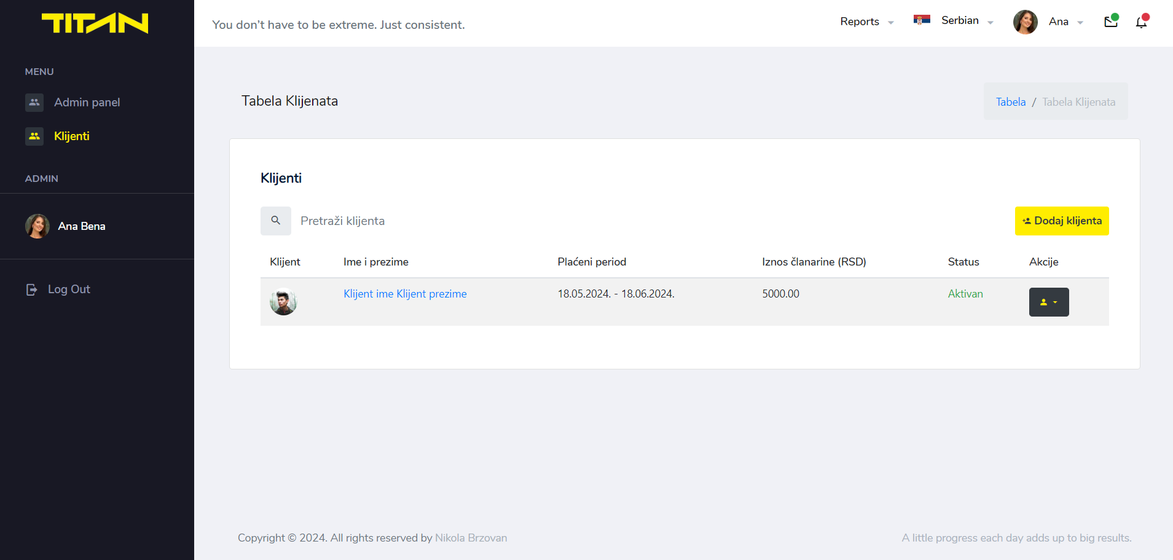The width and height of the screenshot is (1173, 560).
Task: Click the Klijenti sidebar icon
Action: (34, 136)
